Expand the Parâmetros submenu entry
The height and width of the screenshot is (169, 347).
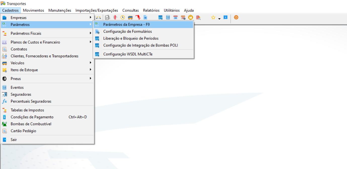(x=47, y=25)
